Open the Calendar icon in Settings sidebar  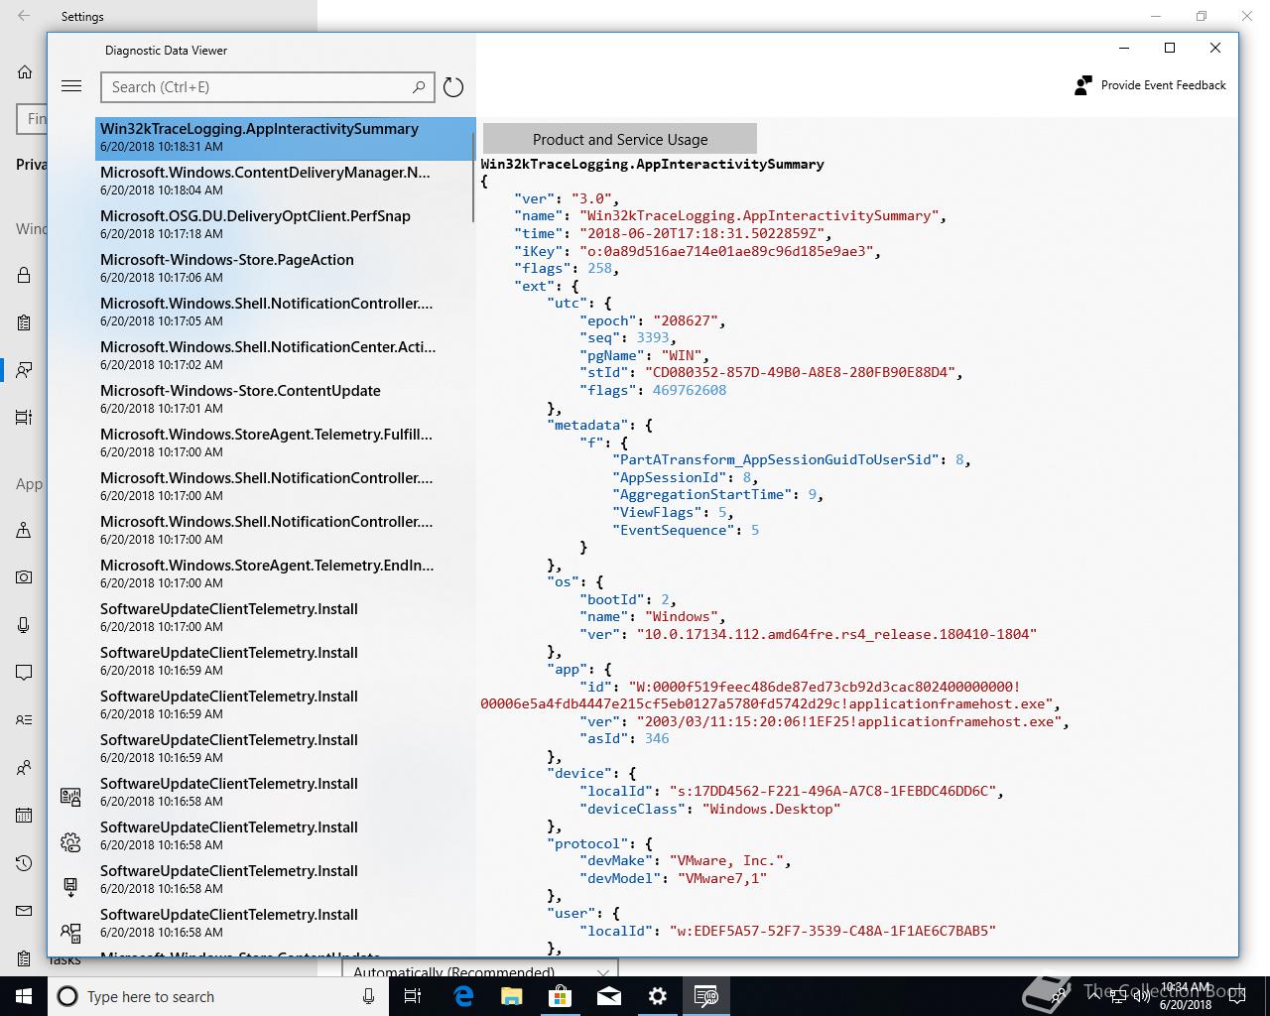[24, 816]
